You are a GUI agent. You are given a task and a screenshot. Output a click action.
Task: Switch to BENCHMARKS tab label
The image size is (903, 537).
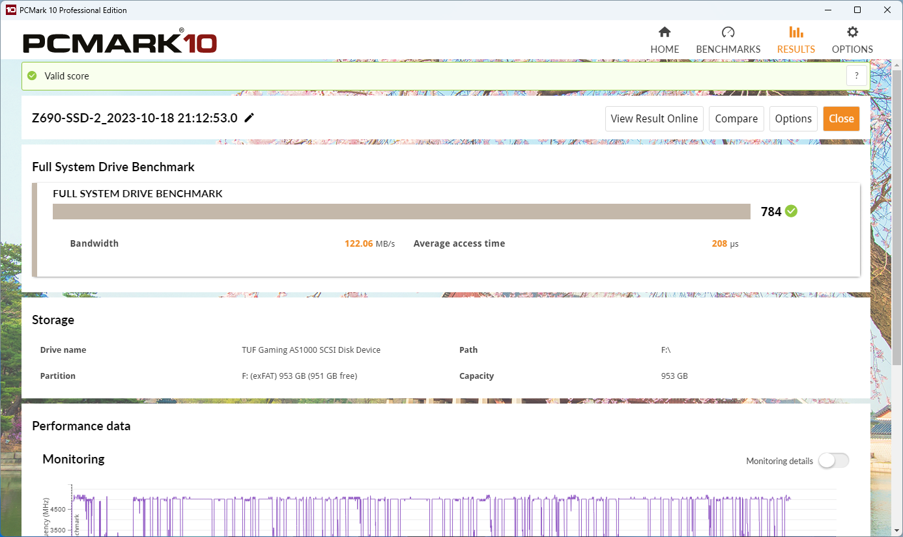pos(728,49)
